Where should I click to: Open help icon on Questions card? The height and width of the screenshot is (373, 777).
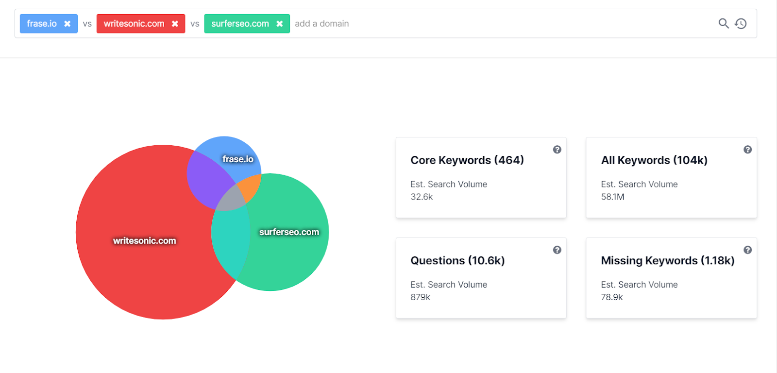557,250
